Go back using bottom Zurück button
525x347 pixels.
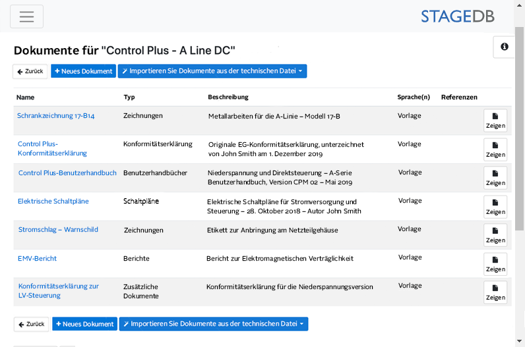tap(32, 324)
